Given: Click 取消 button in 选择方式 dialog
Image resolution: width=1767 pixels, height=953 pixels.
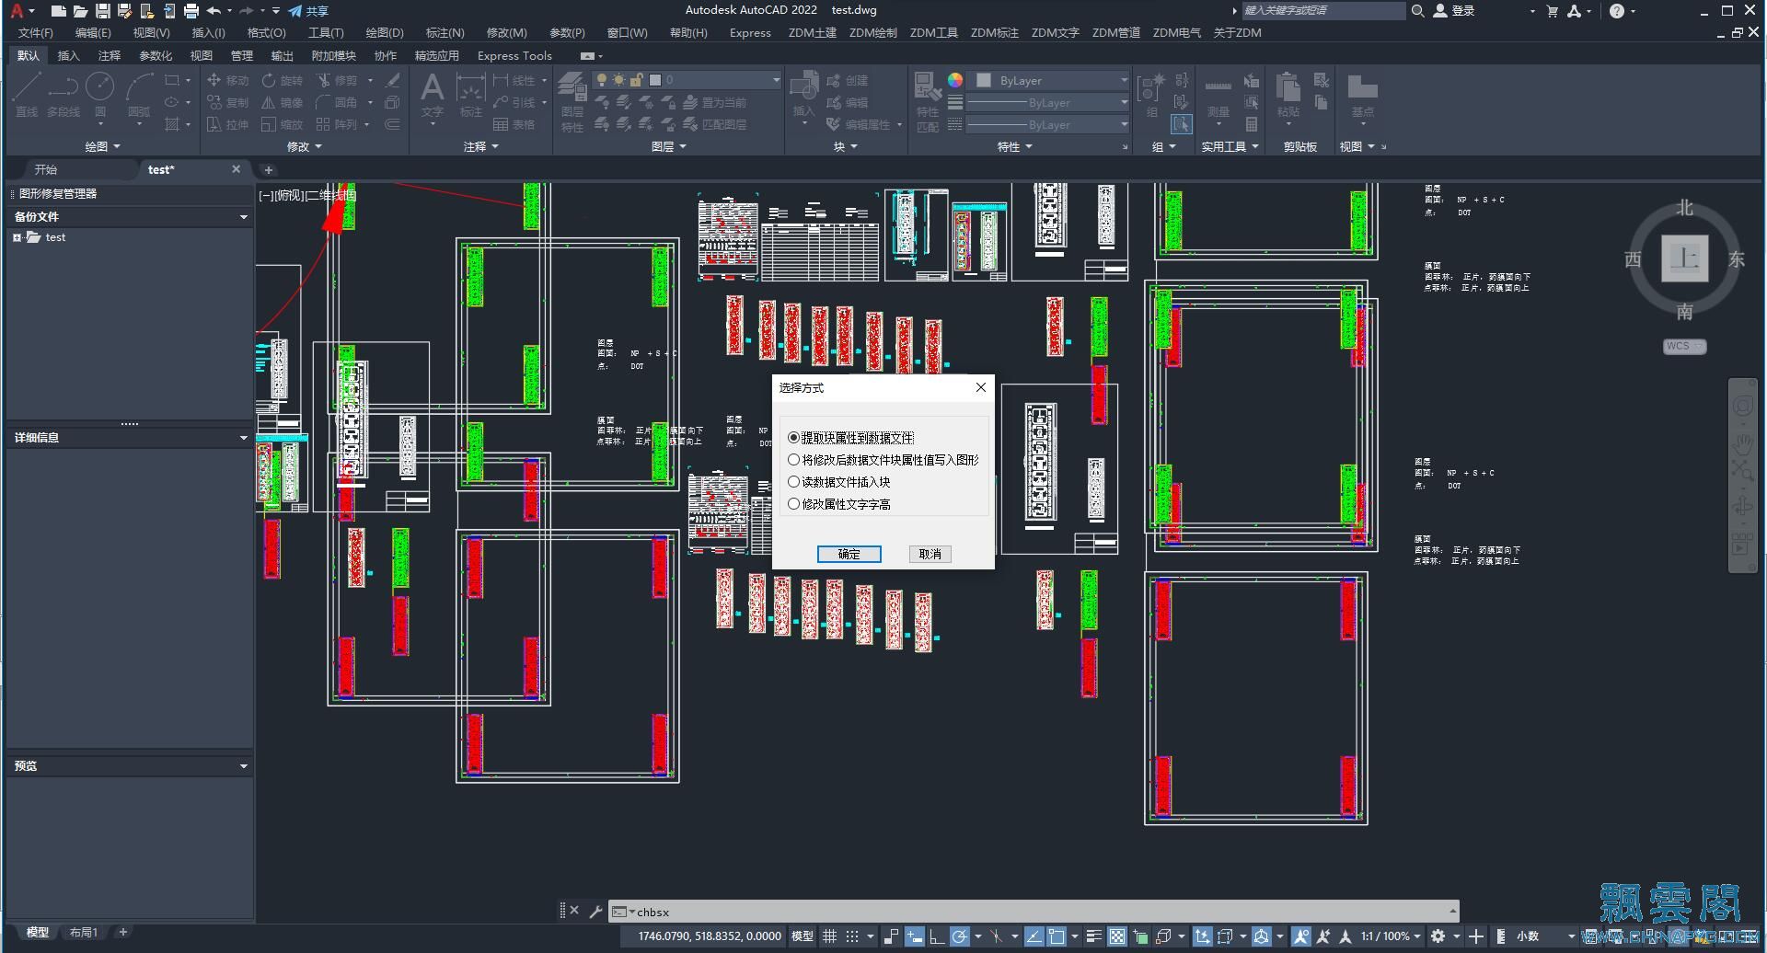Looking at the screenshot, I should click(x=930, y=554).
